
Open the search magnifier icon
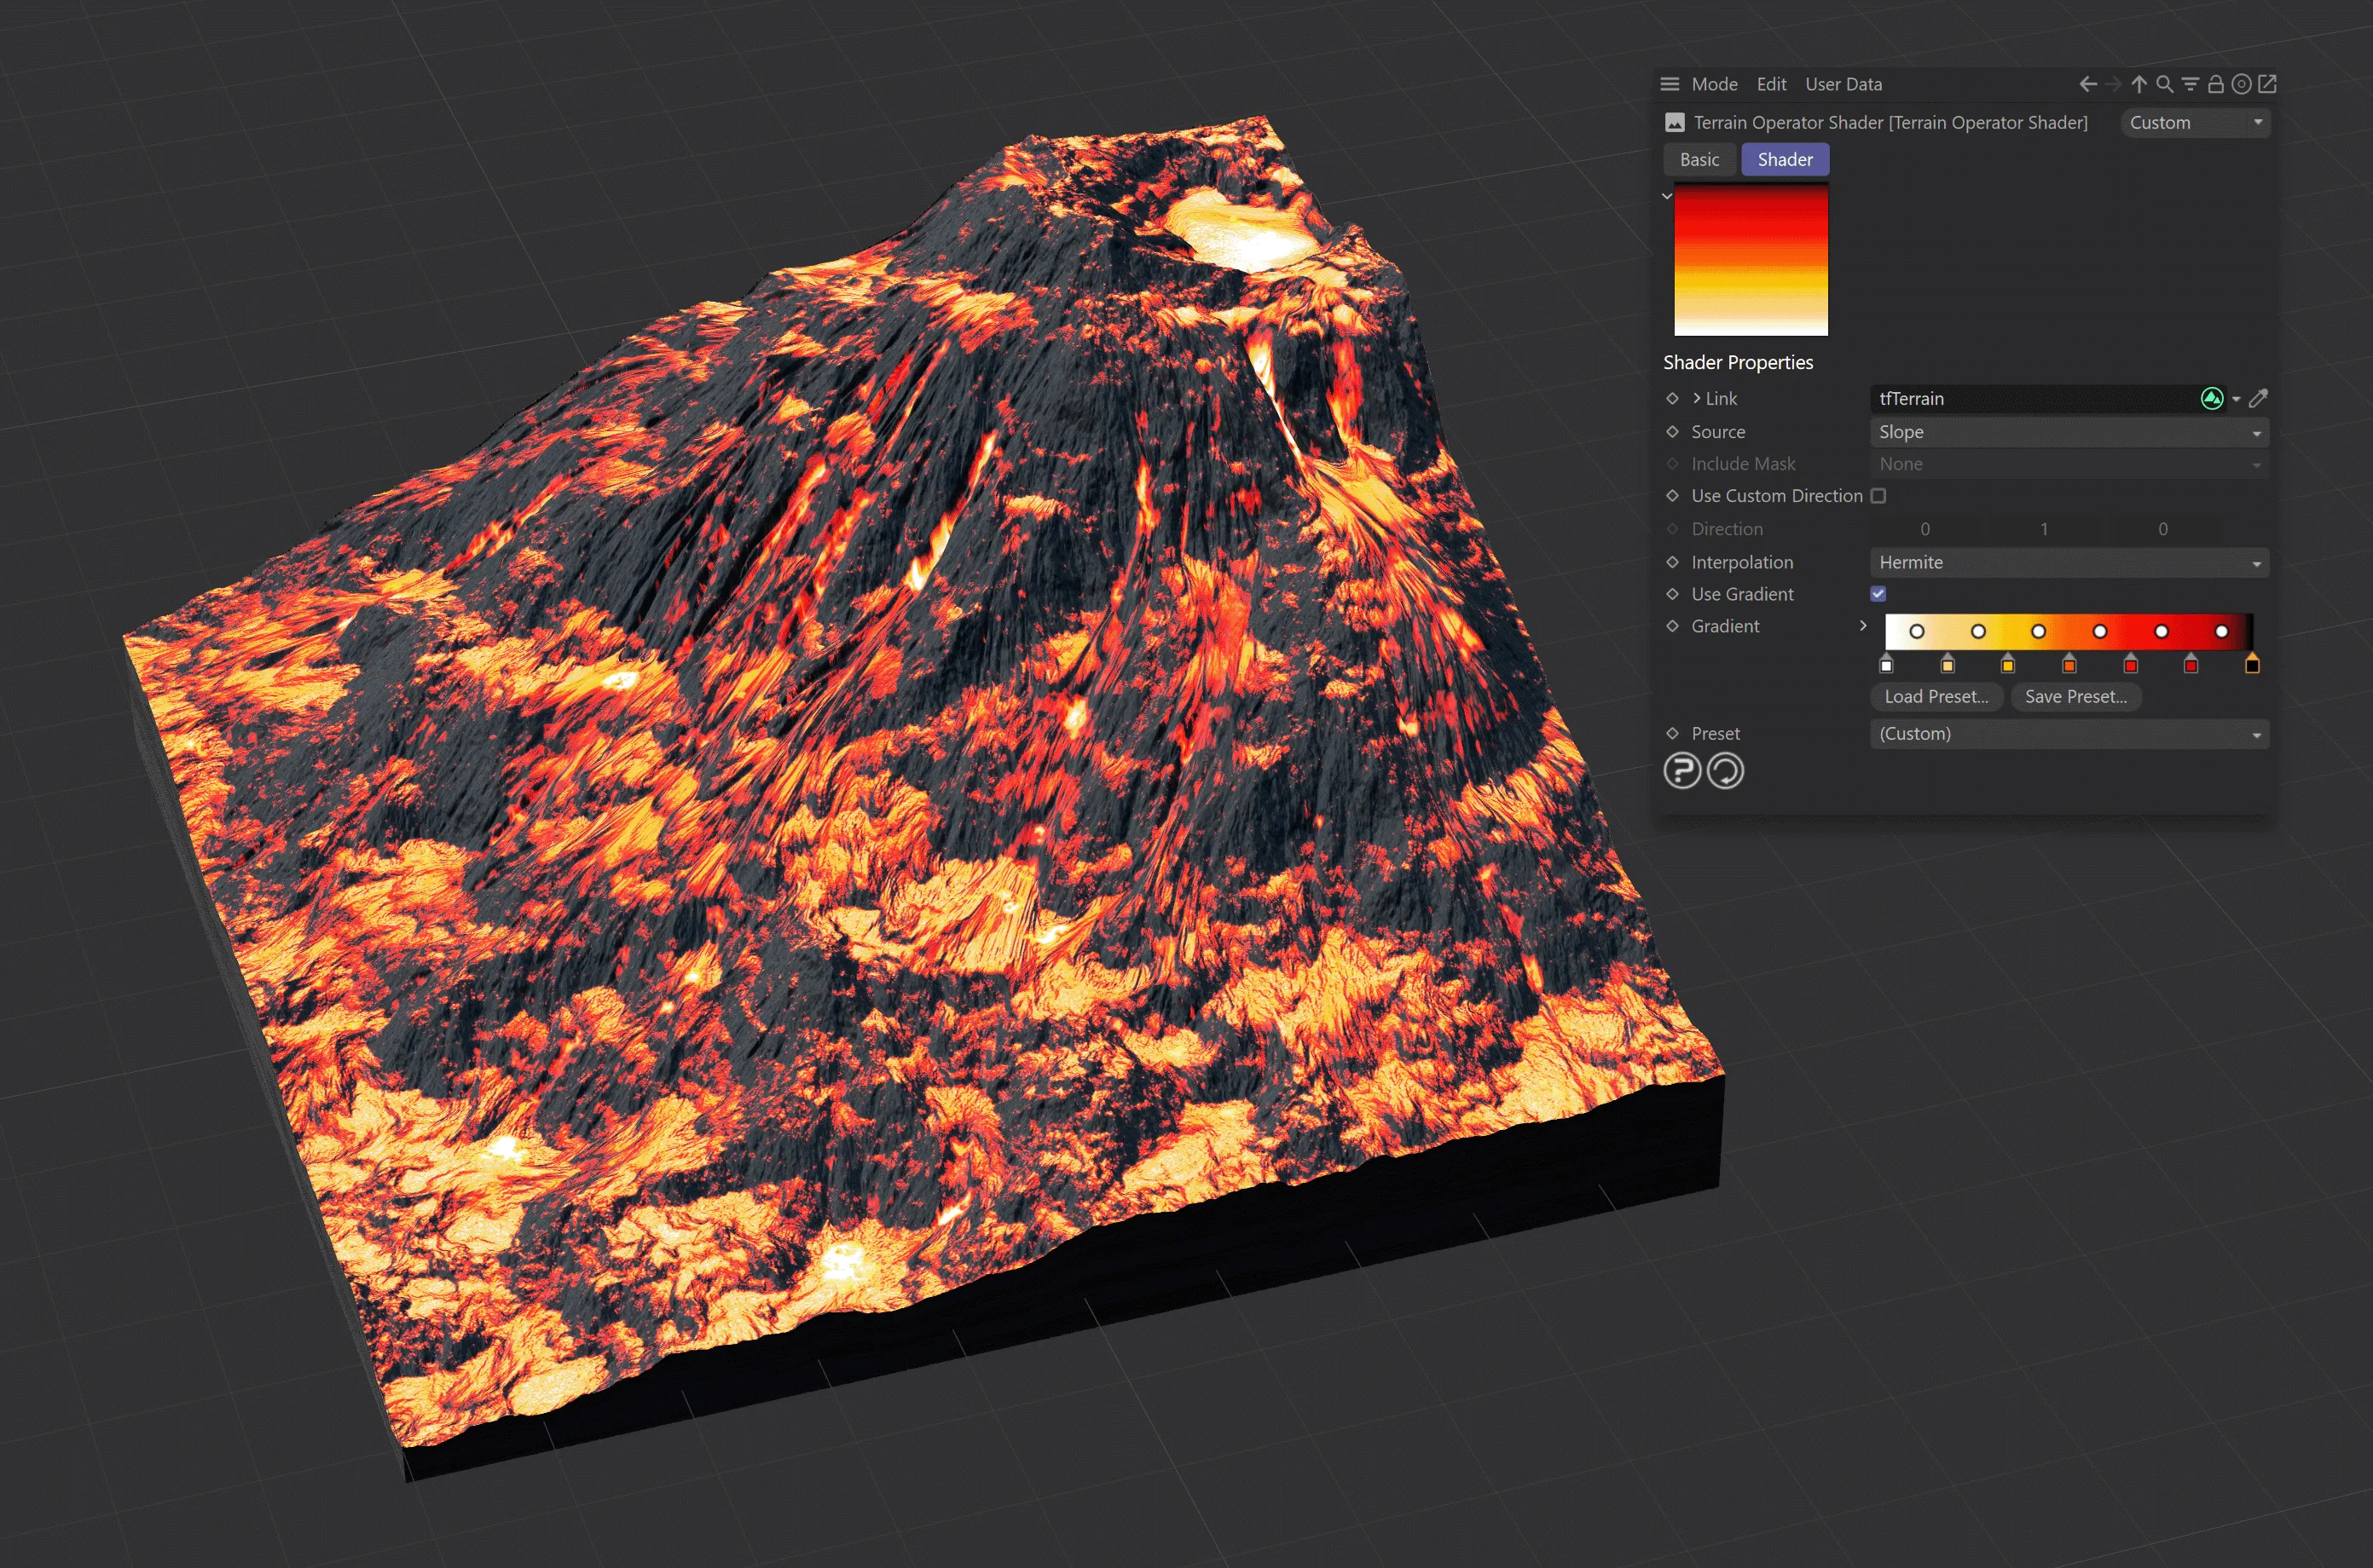(2164, 84)
